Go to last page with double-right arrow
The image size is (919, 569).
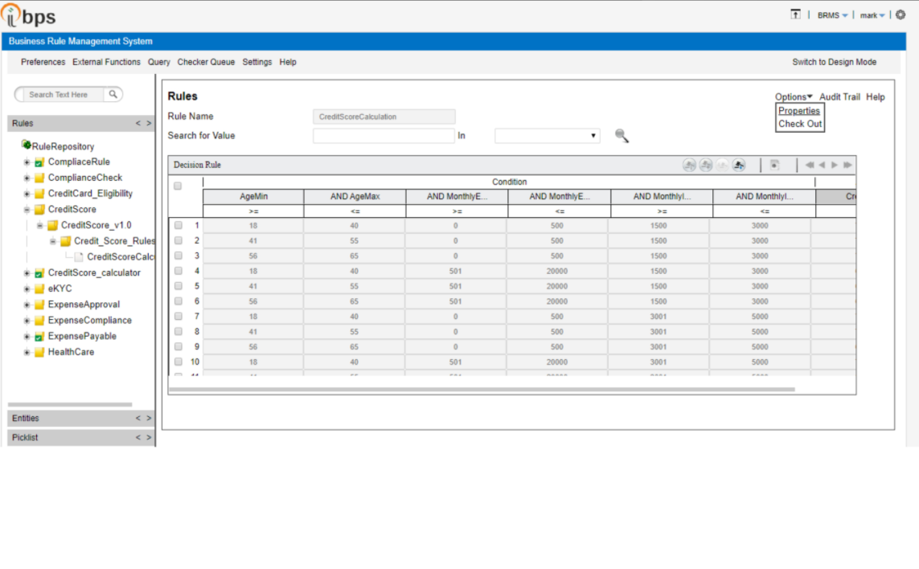click(847, 166)
